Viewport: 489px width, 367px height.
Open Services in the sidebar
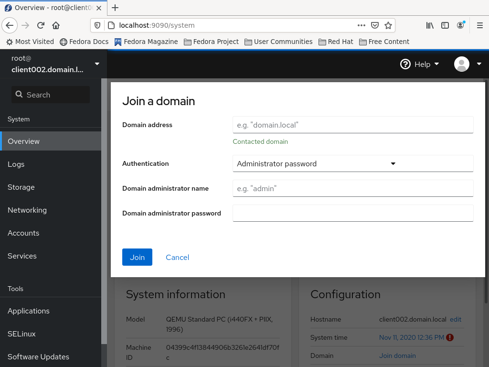[x=51, y=256]
